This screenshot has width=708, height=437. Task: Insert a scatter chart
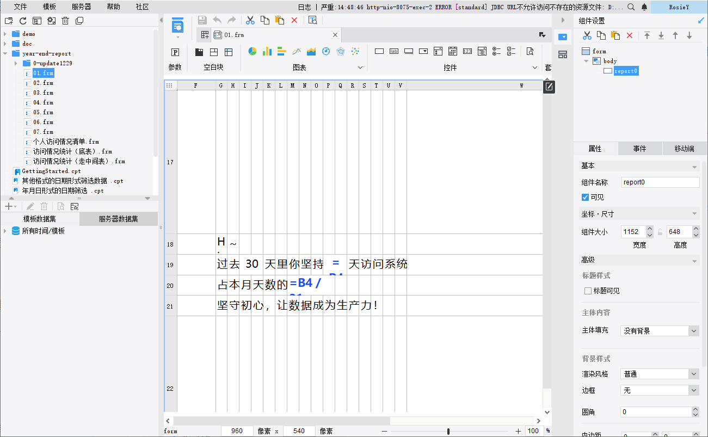click(355, 51)
